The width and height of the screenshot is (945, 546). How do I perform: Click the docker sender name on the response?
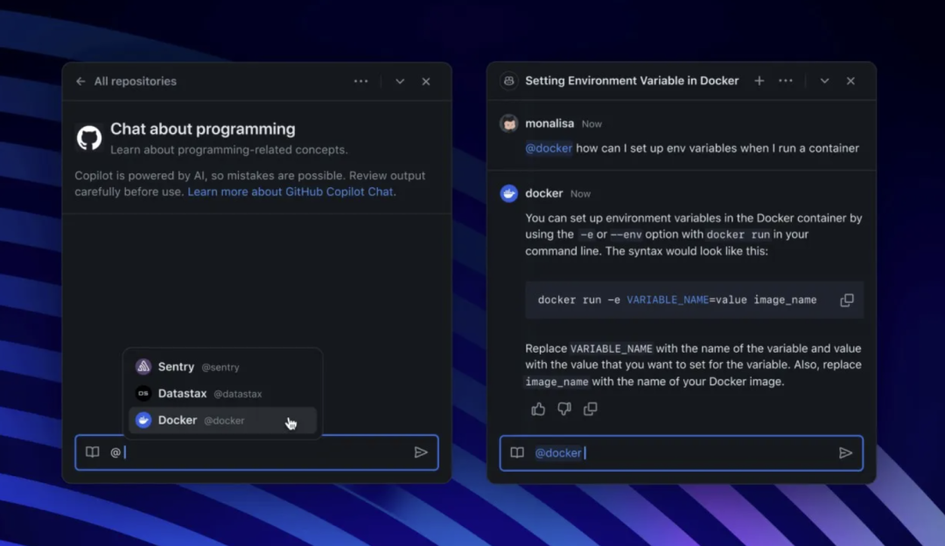point(543,193)
